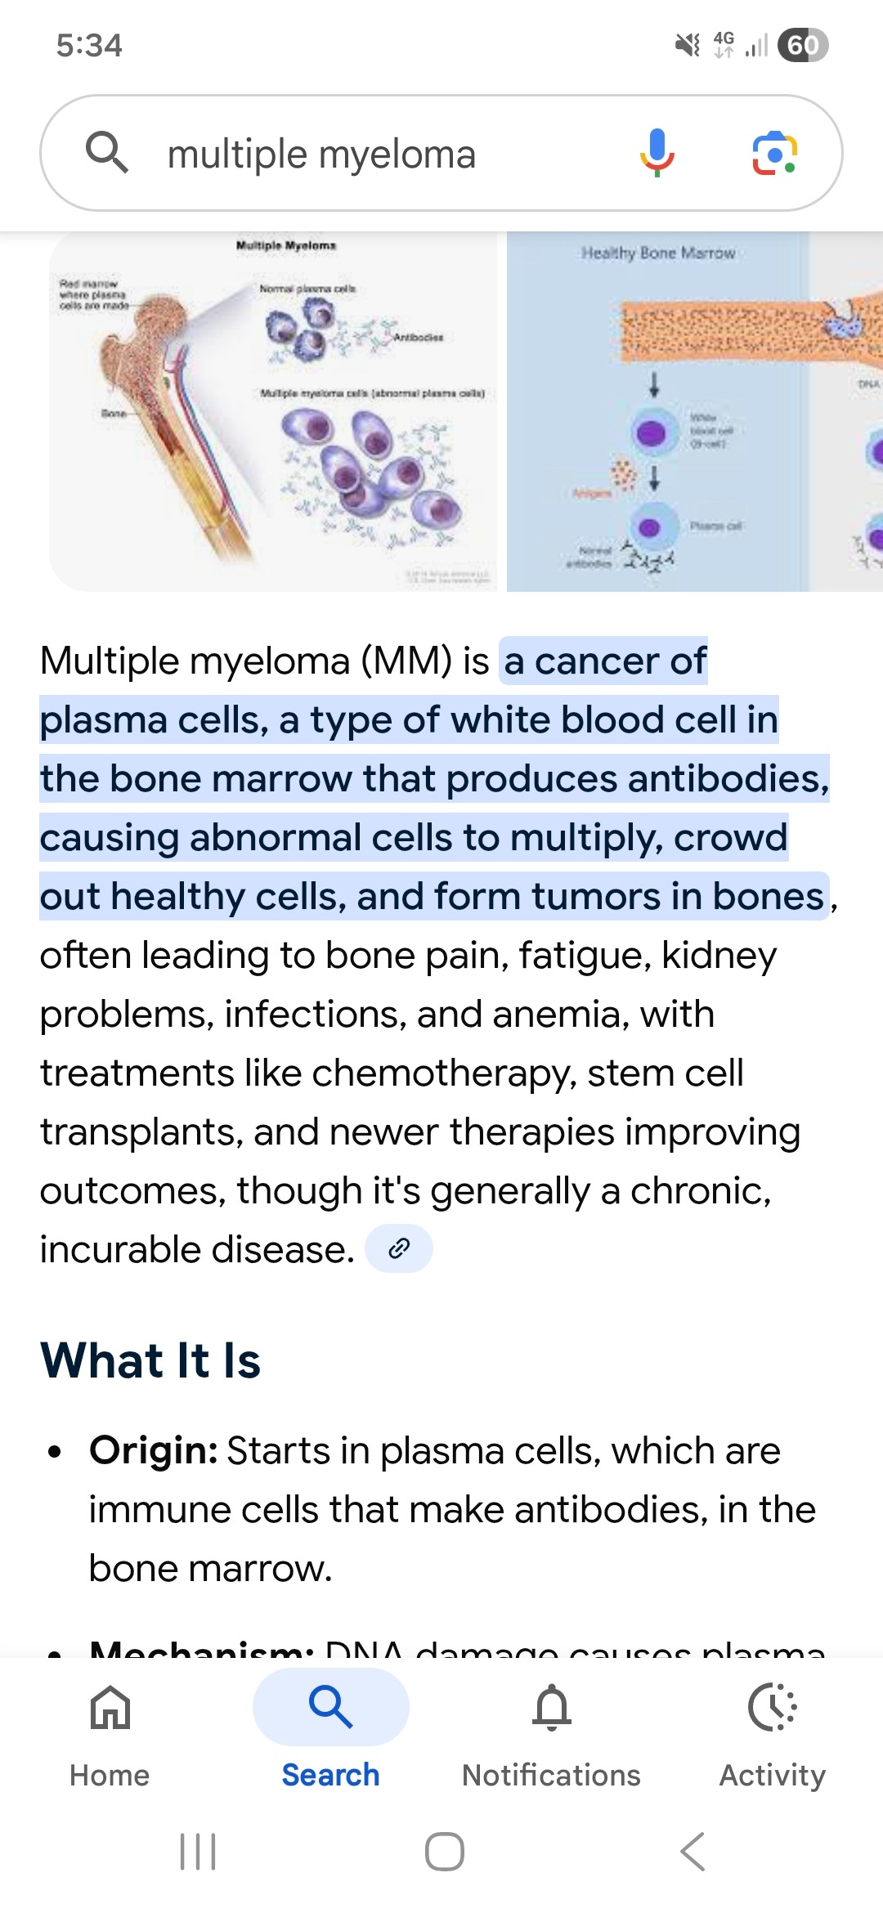
Task: Tap the battery level indicator
Action: (x=803, y=45)
